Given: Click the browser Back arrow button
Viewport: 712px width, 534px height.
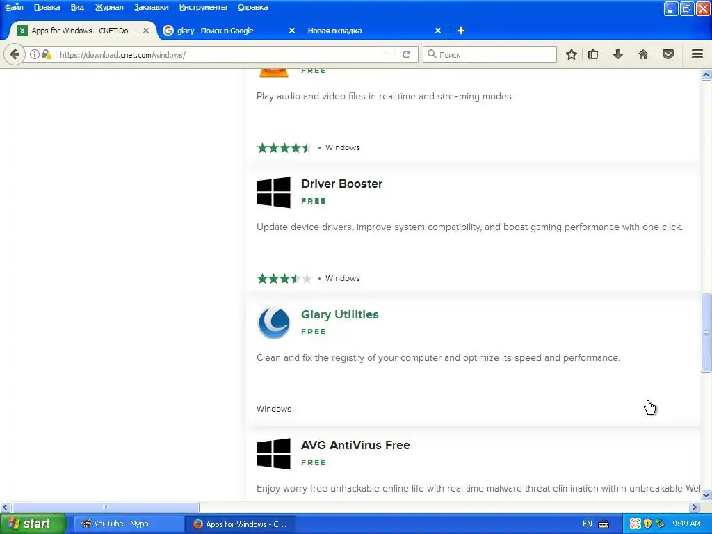Looking at the screenshot, I should pyautogui.click(x=15, y=55).
